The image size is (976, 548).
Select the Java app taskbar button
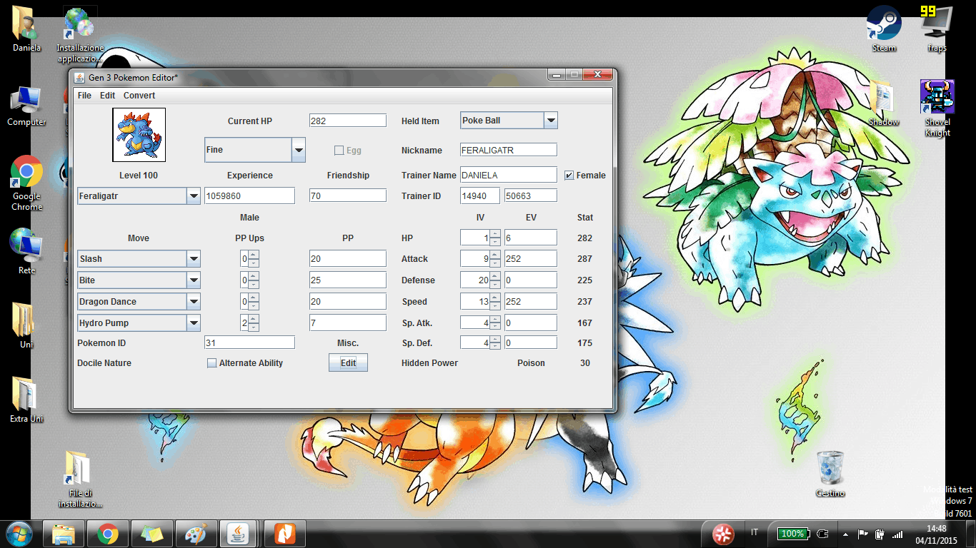point(239,533)
